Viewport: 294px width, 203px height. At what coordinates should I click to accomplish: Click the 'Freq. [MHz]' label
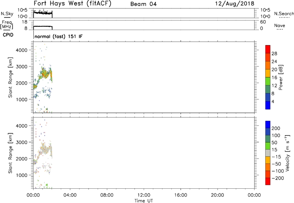(7, 25)
